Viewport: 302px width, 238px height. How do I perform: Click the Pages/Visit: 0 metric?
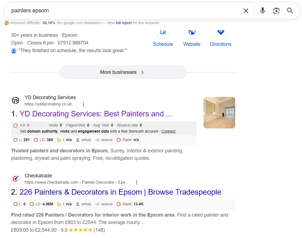point(78,125)
